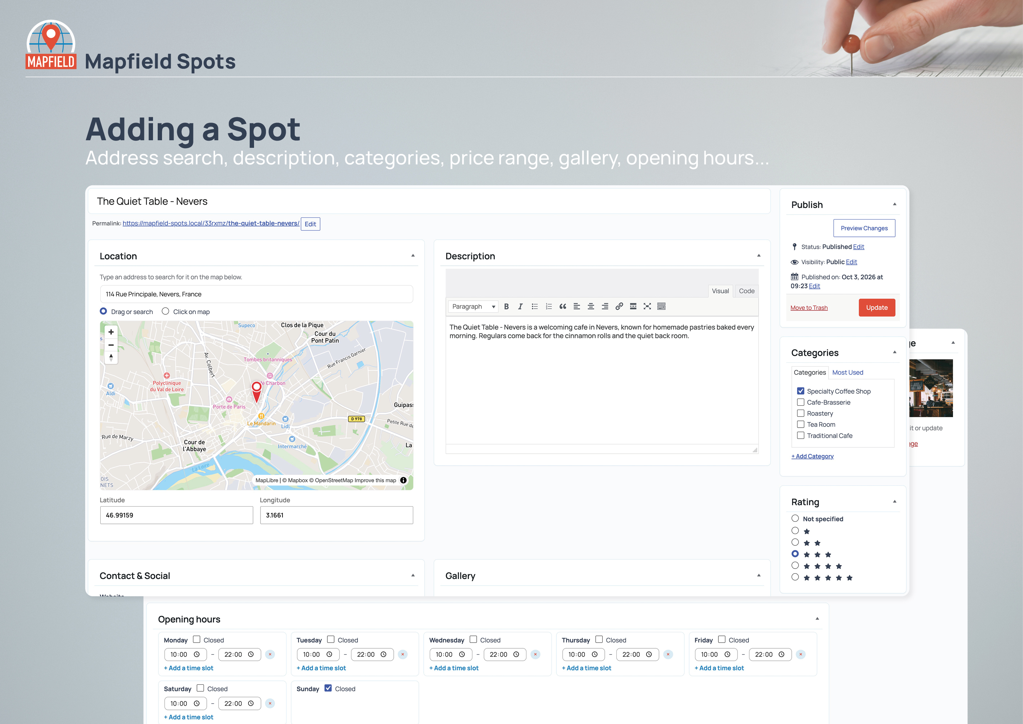Open the Most Used categories tab
Viewport: 1023px width, 724px height.
[848, 372]
